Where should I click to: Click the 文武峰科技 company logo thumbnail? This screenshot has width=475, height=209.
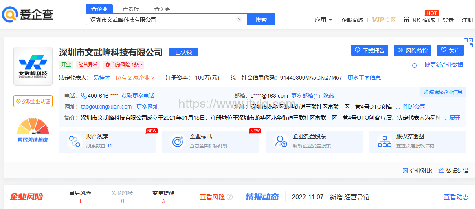point(33,66)
